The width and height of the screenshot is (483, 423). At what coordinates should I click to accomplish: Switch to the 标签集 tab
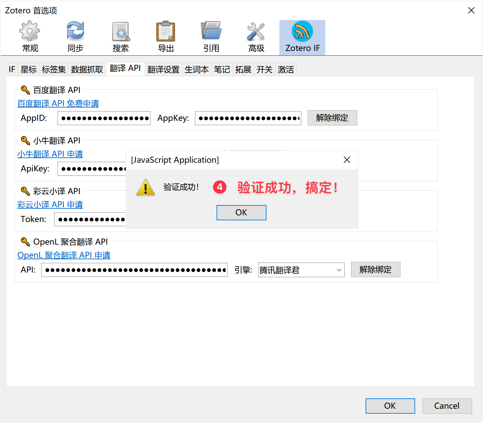(54, 70)
